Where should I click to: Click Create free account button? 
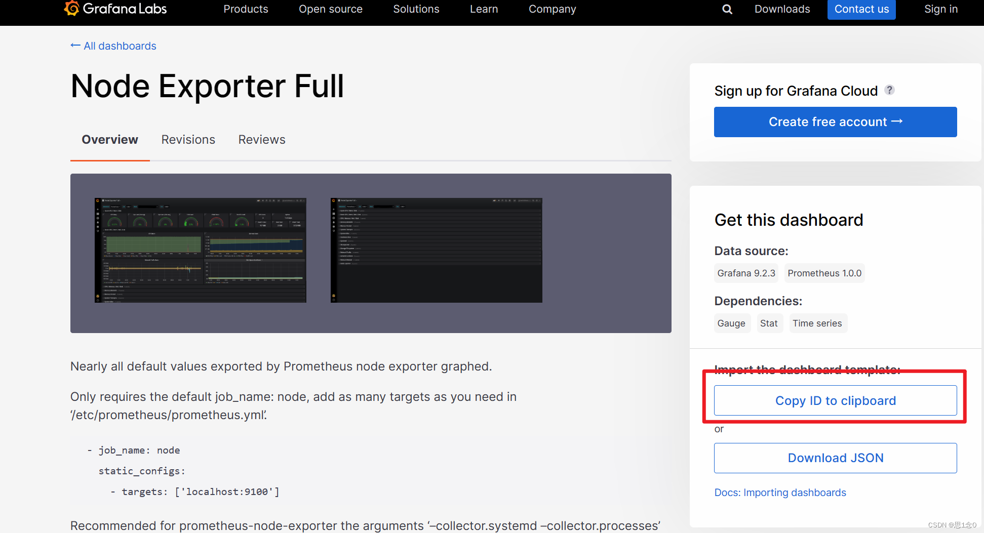point(836,122)
